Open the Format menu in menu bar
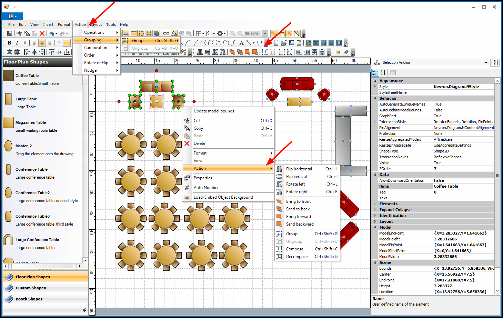Image resolution: width=503 pixels, height=318 pixels. pos(64,24)
